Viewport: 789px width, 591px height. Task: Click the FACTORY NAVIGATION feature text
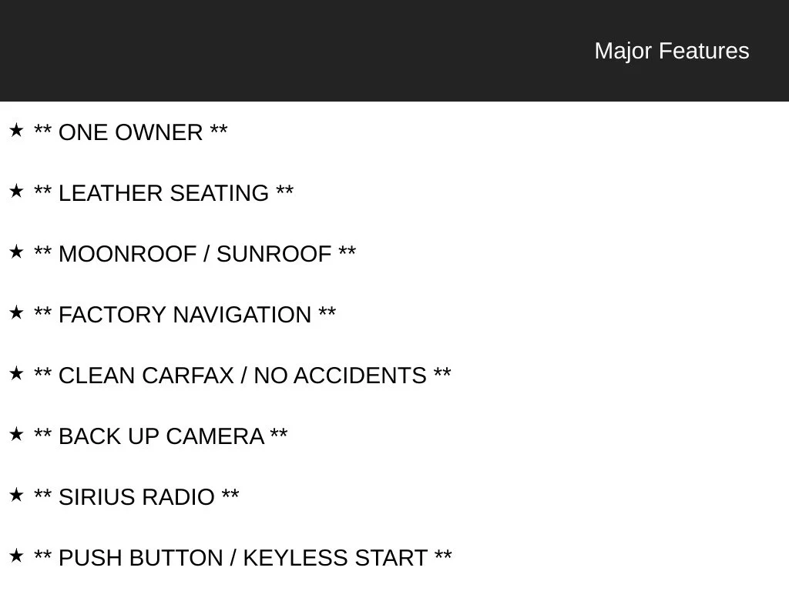185,315
